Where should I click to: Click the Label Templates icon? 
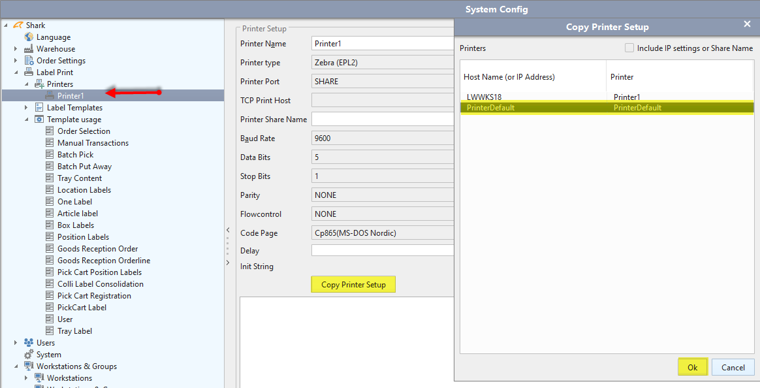tap(39, 107)
